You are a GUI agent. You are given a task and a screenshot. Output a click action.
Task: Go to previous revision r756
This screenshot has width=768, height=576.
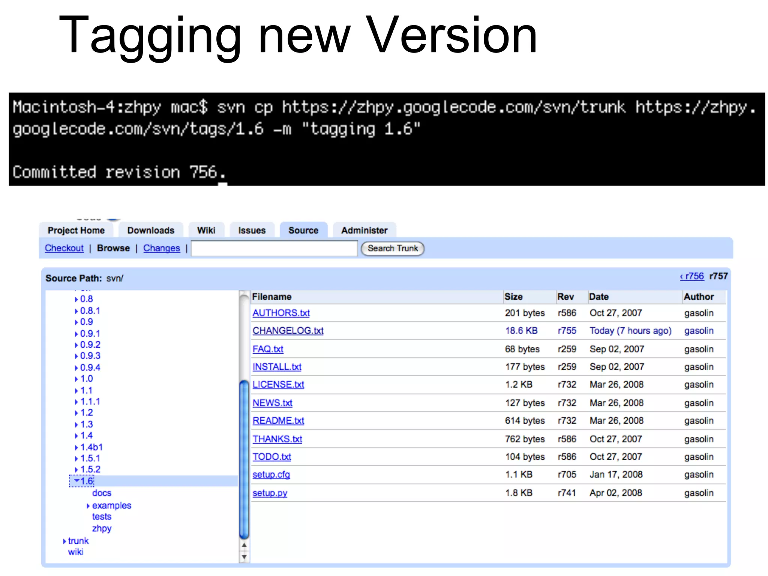coord(692,276)
